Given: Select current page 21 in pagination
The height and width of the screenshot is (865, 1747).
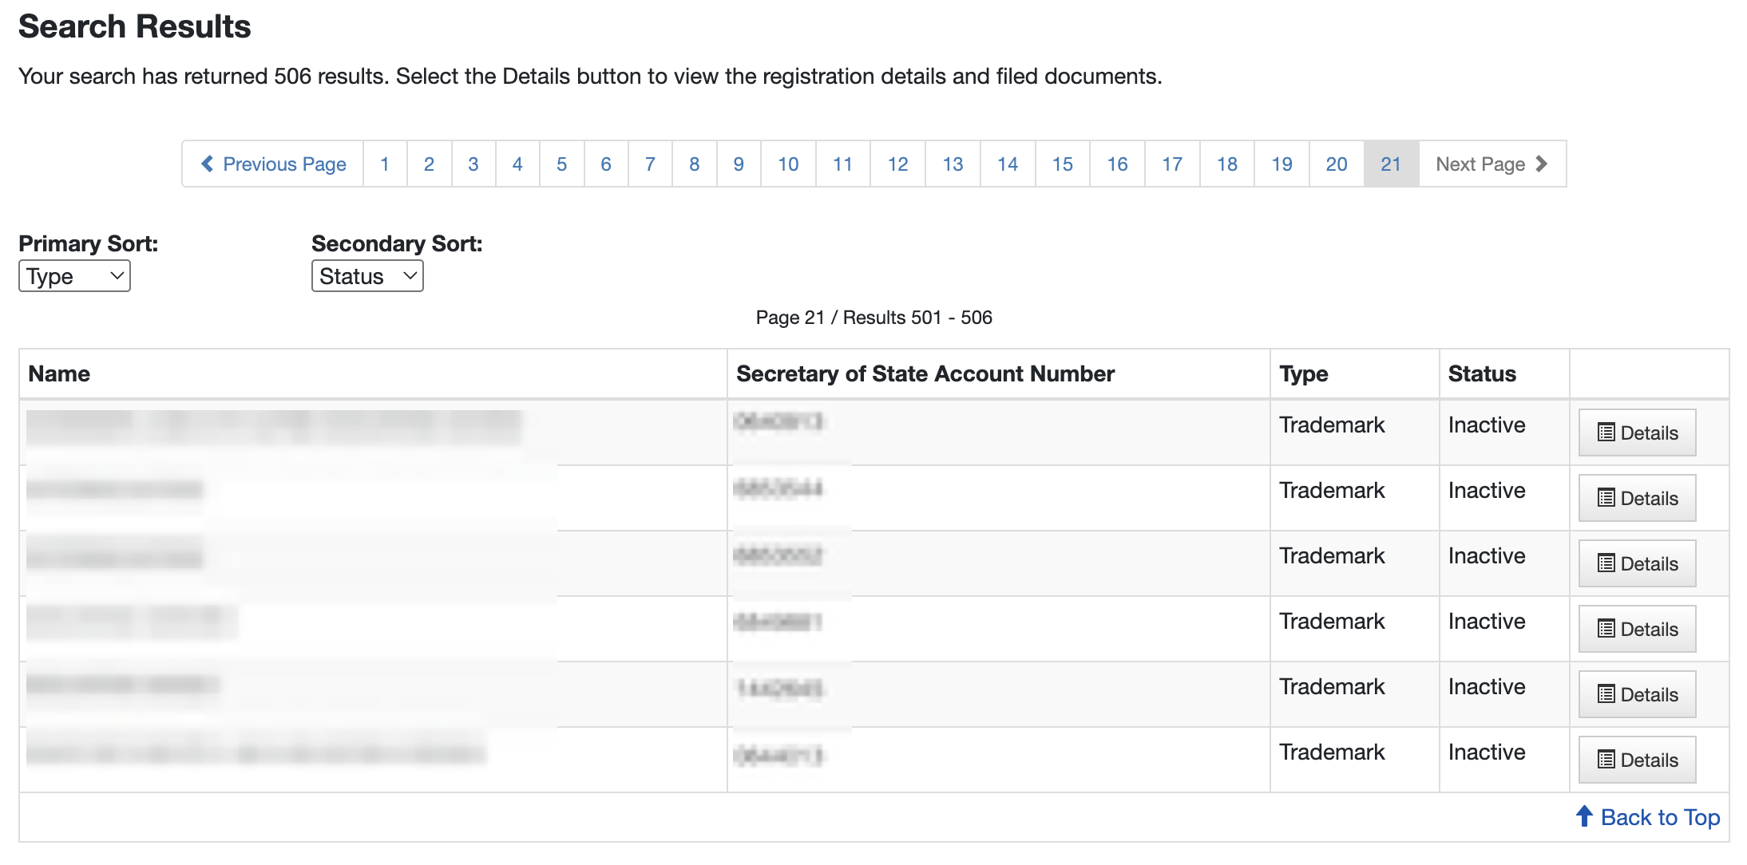Looking at the screenshot, I should tap(1391, 164).
